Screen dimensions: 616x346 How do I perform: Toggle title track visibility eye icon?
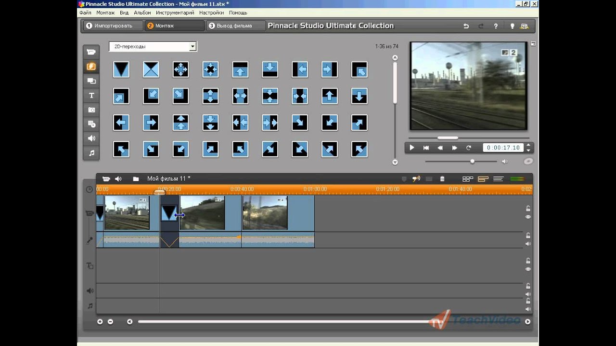coord(528,269)
